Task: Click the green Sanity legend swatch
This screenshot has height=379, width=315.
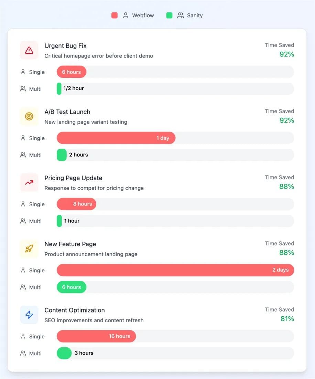Action: click(x=169, y=15)
